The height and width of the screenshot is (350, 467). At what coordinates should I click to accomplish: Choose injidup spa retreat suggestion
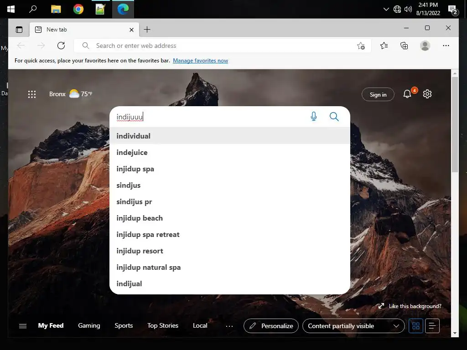pos(230,235)
